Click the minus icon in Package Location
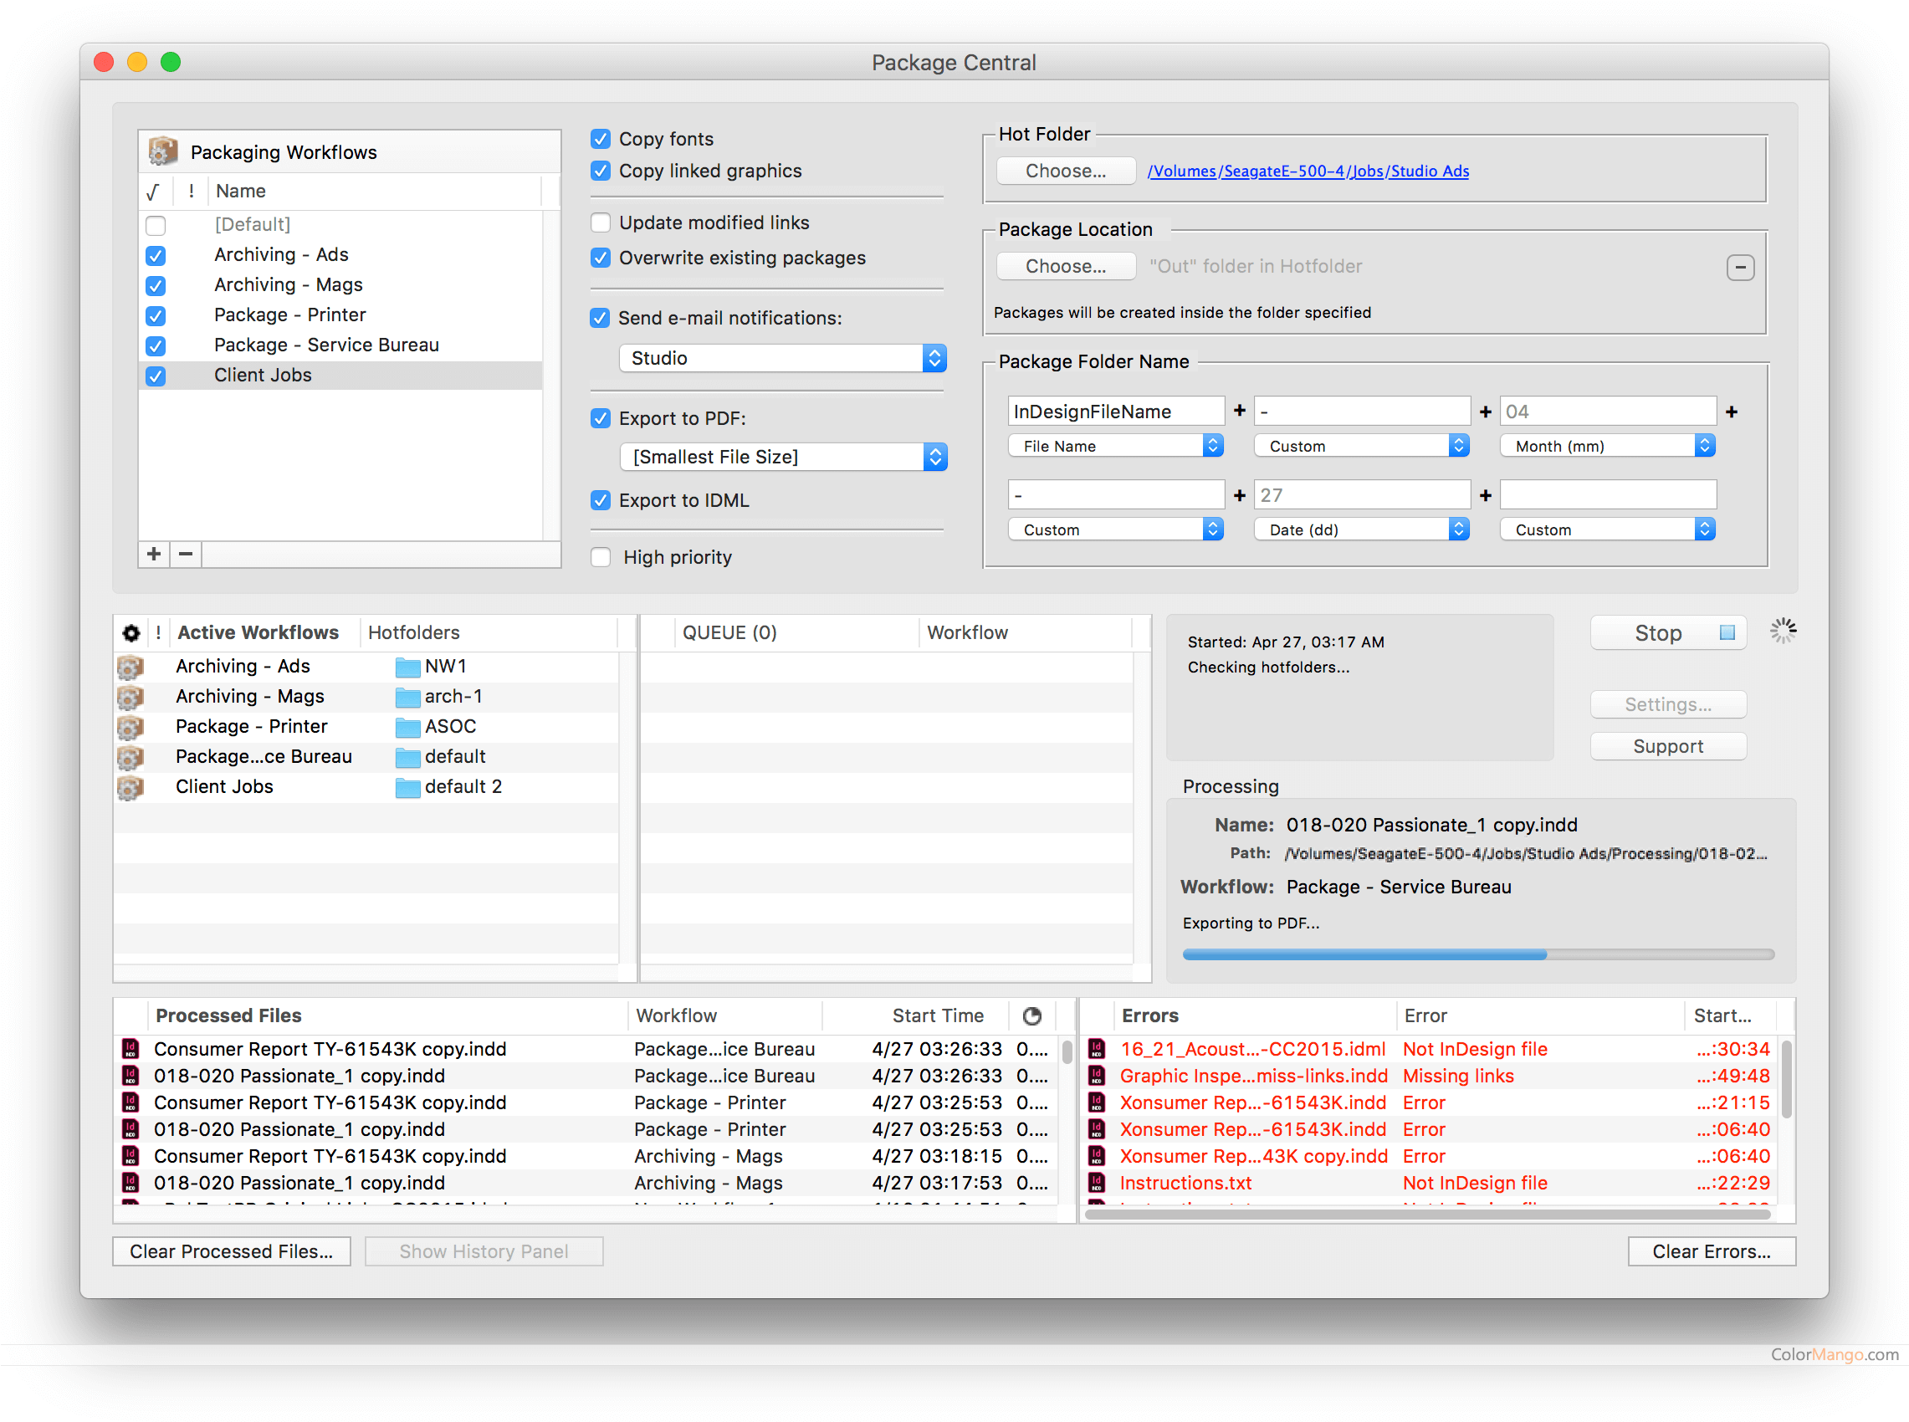The width and height of the screenshot is (1909, 1422). (1740, 267)
